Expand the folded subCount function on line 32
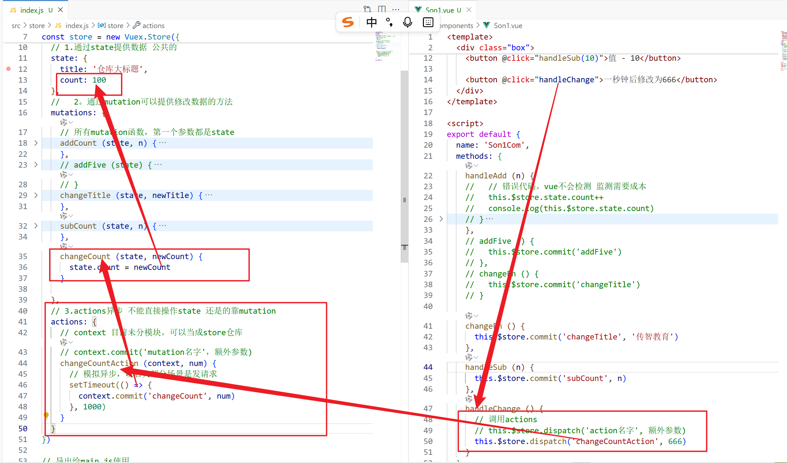Viewport: 787px width, 463px height. point(36,226)
